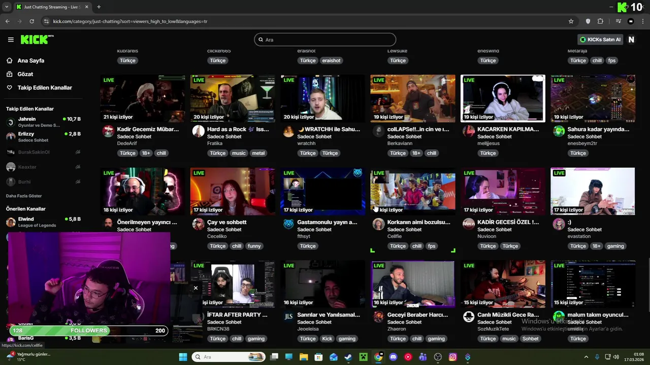Open Elwind in recommended channels
Viewport: 650px width, 365px height.
[43, 222]
